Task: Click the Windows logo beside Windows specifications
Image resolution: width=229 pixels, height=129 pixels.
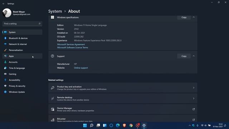Action: point(53,17)
